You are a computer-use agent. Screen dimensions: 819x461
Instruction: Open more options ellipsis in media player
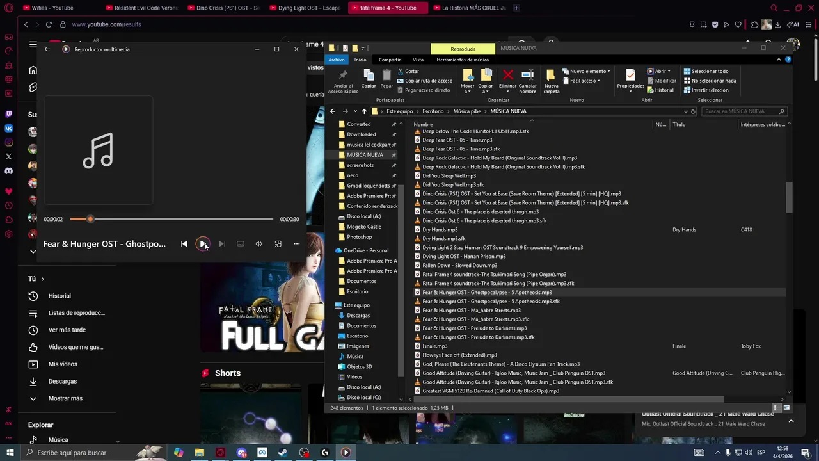point(296,244)
